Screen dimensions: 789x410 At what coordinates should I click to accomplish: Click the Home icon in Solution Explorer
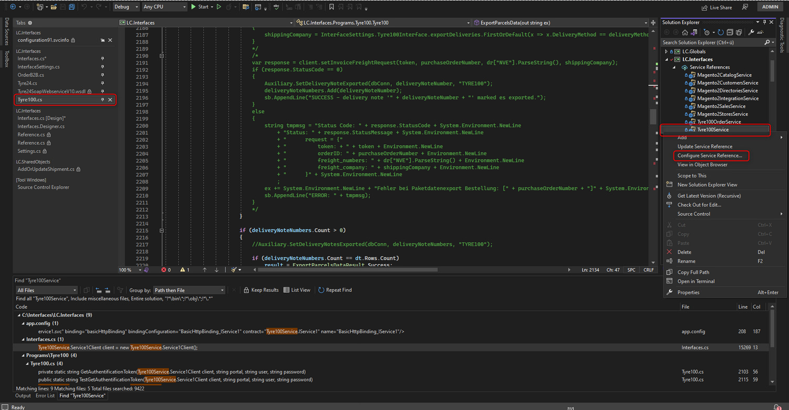click(x=685, y=32)
